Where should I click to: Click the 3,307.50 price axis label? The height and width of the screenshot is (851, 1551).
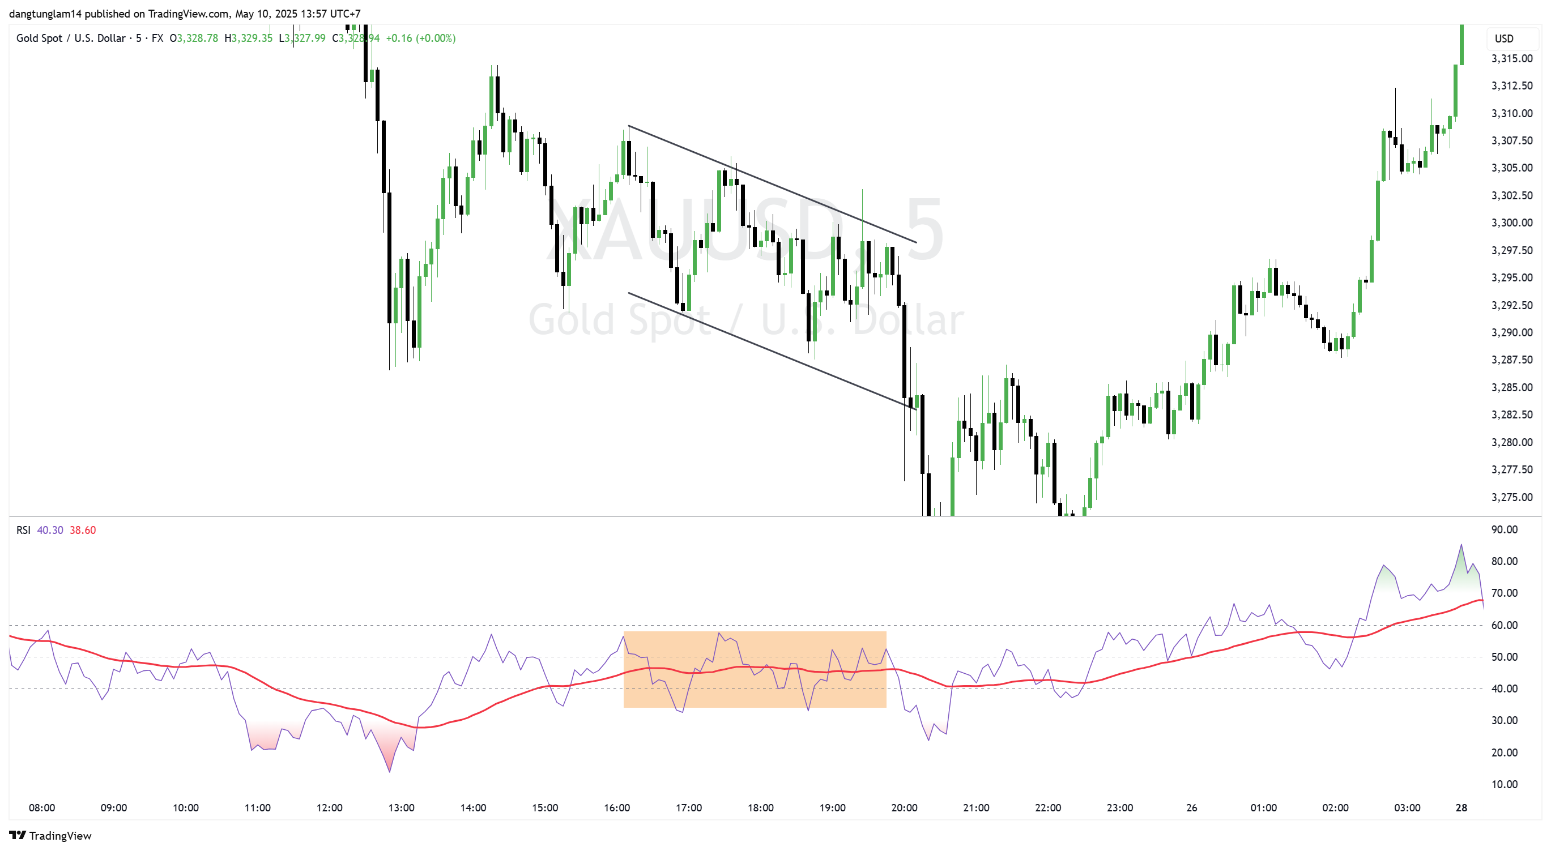pos(1512,140)
